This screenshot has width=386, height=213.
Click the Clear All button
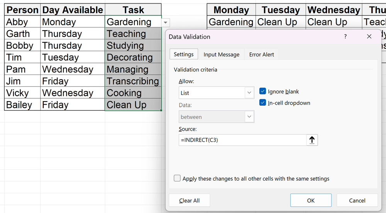[189, 200]
